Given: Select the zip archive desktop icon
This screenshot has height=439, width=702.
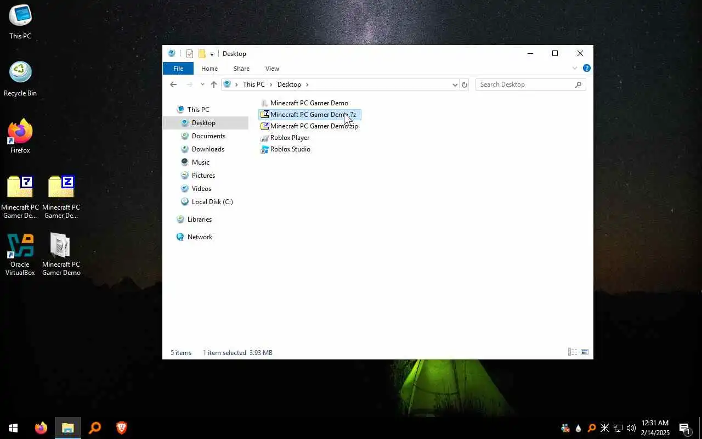Looking at the screenshot, I should (x=61, y=198).
